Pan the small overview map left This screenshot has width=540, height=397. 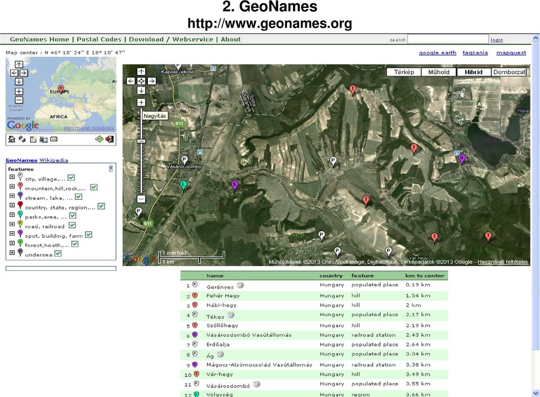click(14, 73)
